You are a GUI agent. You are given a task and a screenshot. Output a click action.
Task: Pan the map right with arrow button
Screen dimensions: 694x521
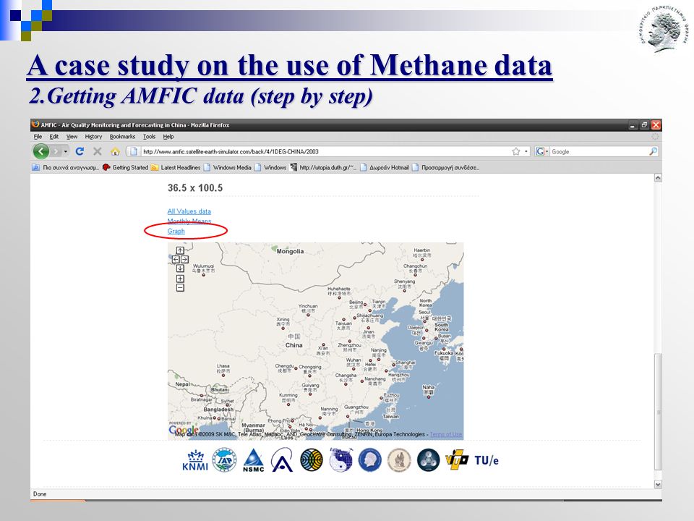[x=184, y=259]
